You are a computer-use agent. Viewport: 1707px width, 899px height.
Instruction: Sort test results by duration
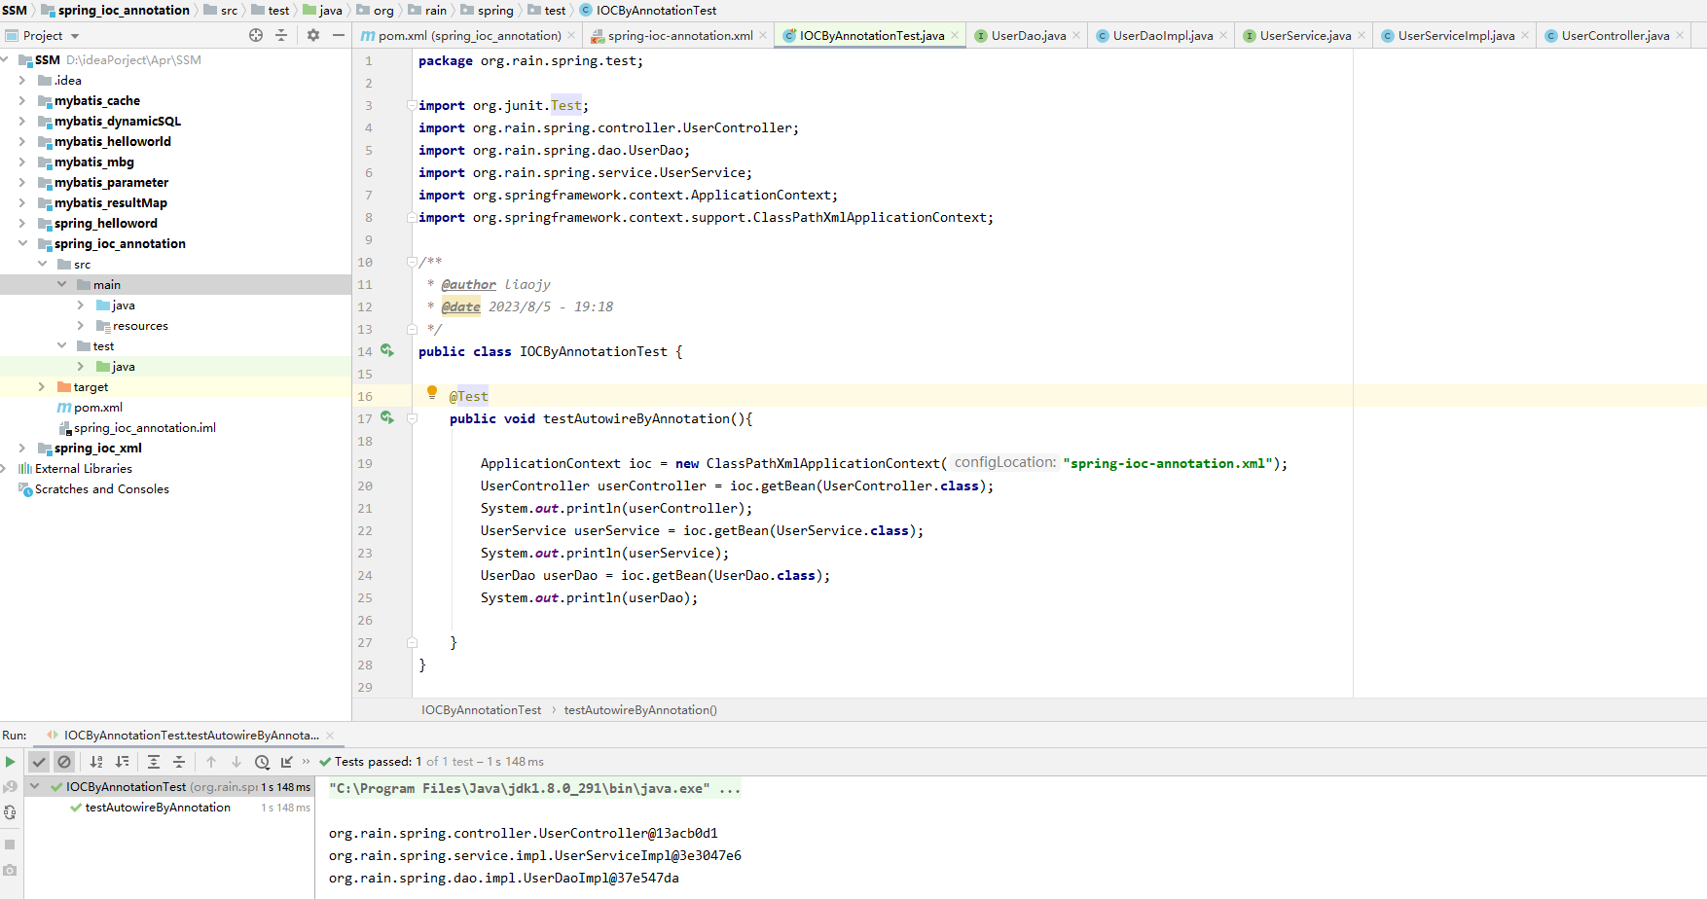(x=122, y=762)
